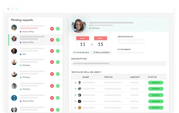Sort table by the PERIOD column header
Screen dimensions: 179x113
[x=108, y=77]
